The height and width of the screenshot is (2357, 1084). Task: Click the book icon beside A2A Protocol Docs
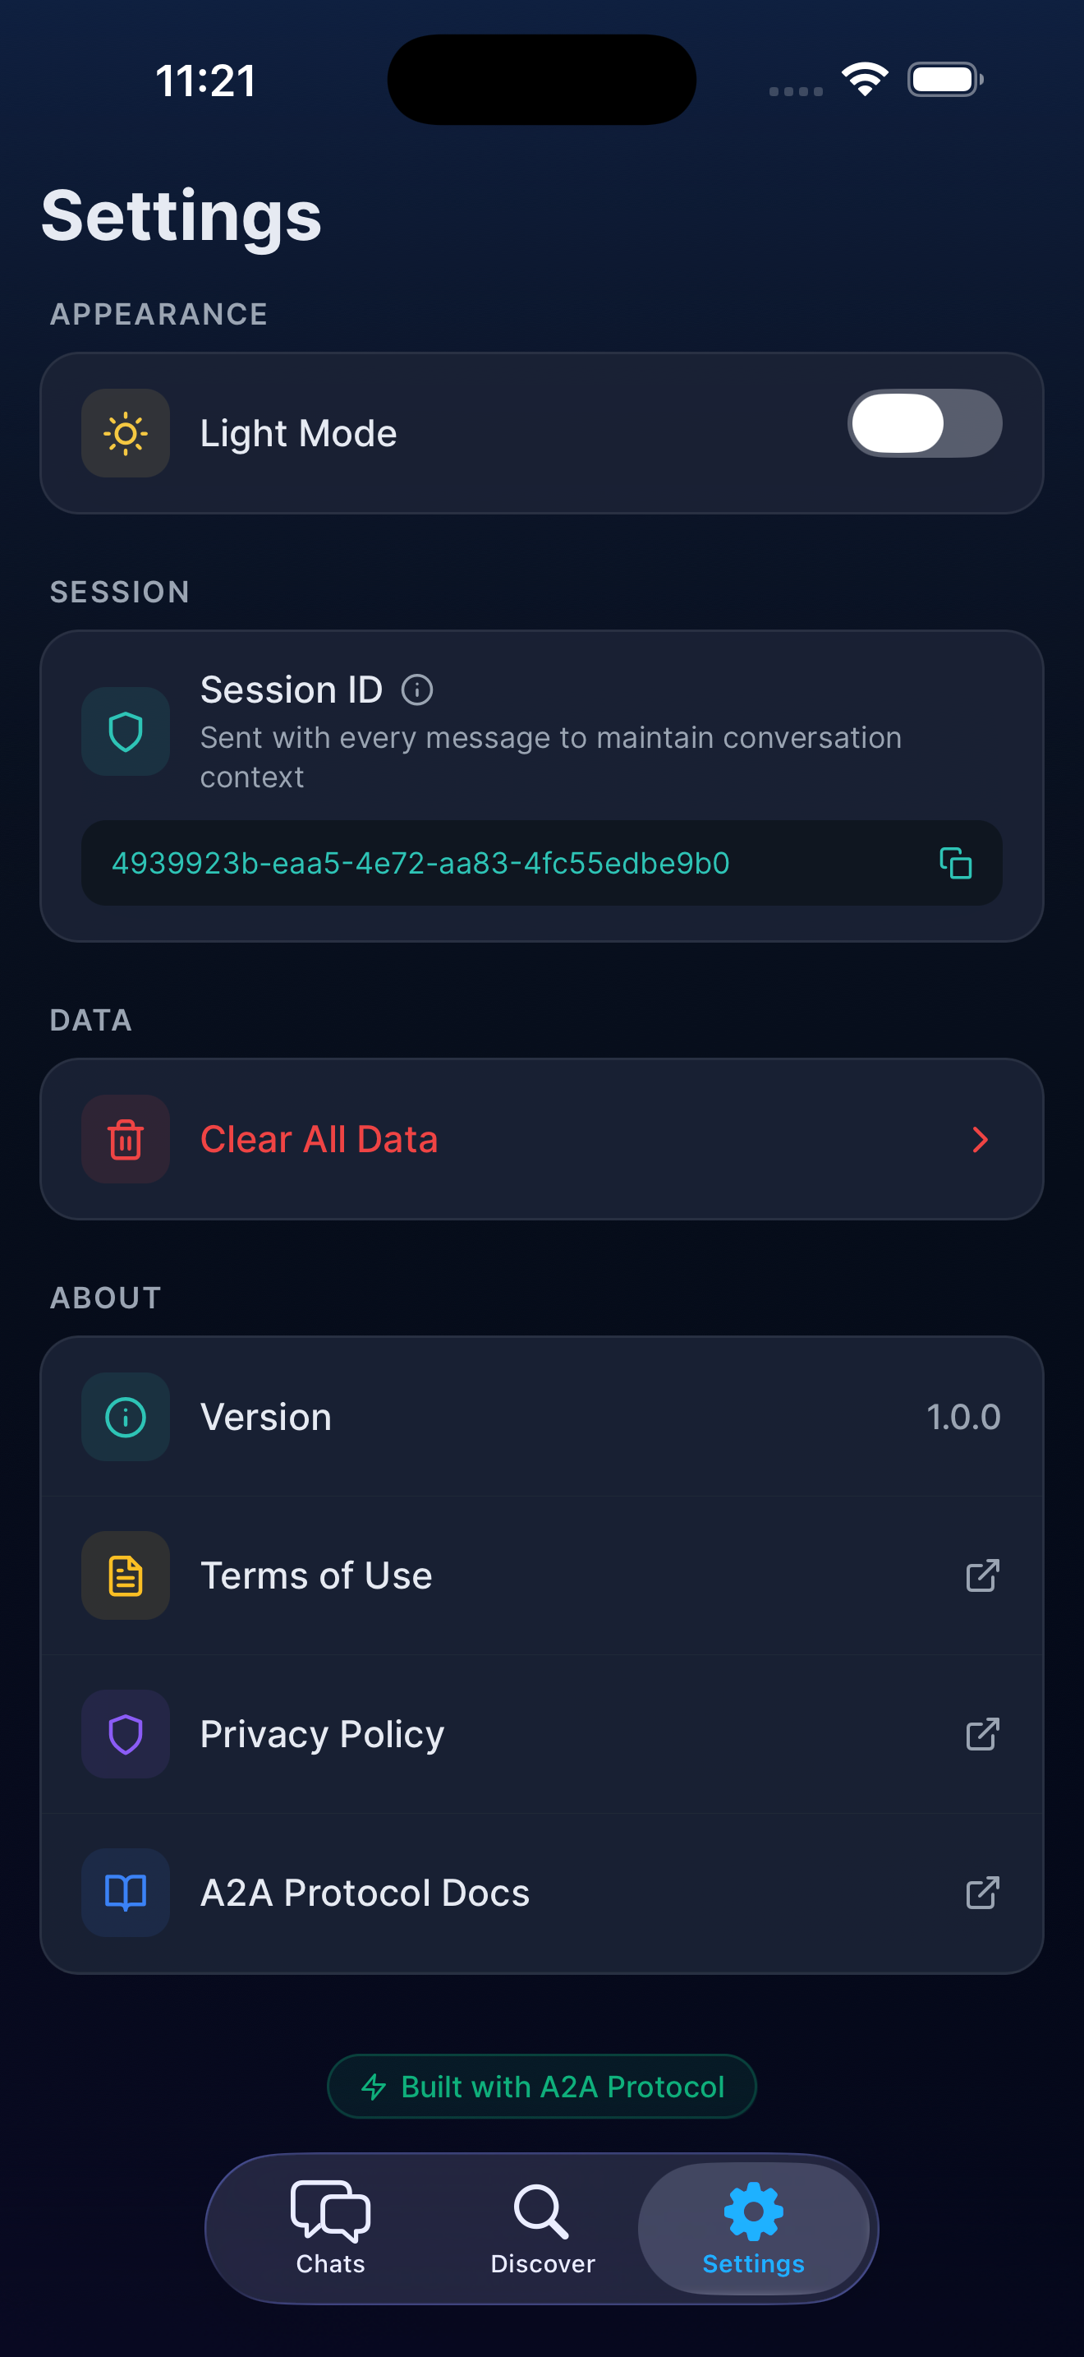coord(125,1893)
